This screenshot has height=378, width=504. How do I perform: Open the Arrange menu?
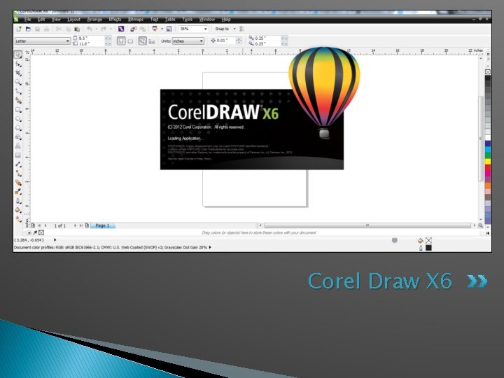coord(94,20)
